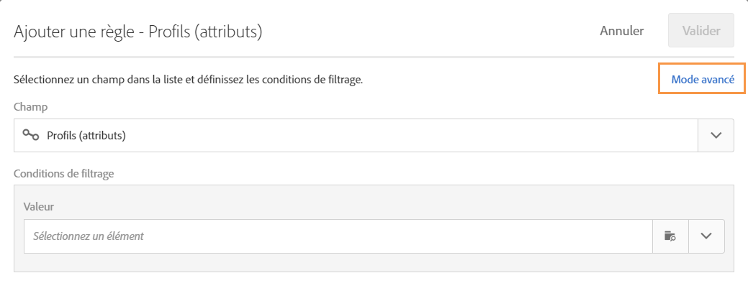This screenshot has height=301, width=748.
Task: Click the Champ field label
Action: click(29, 106)
